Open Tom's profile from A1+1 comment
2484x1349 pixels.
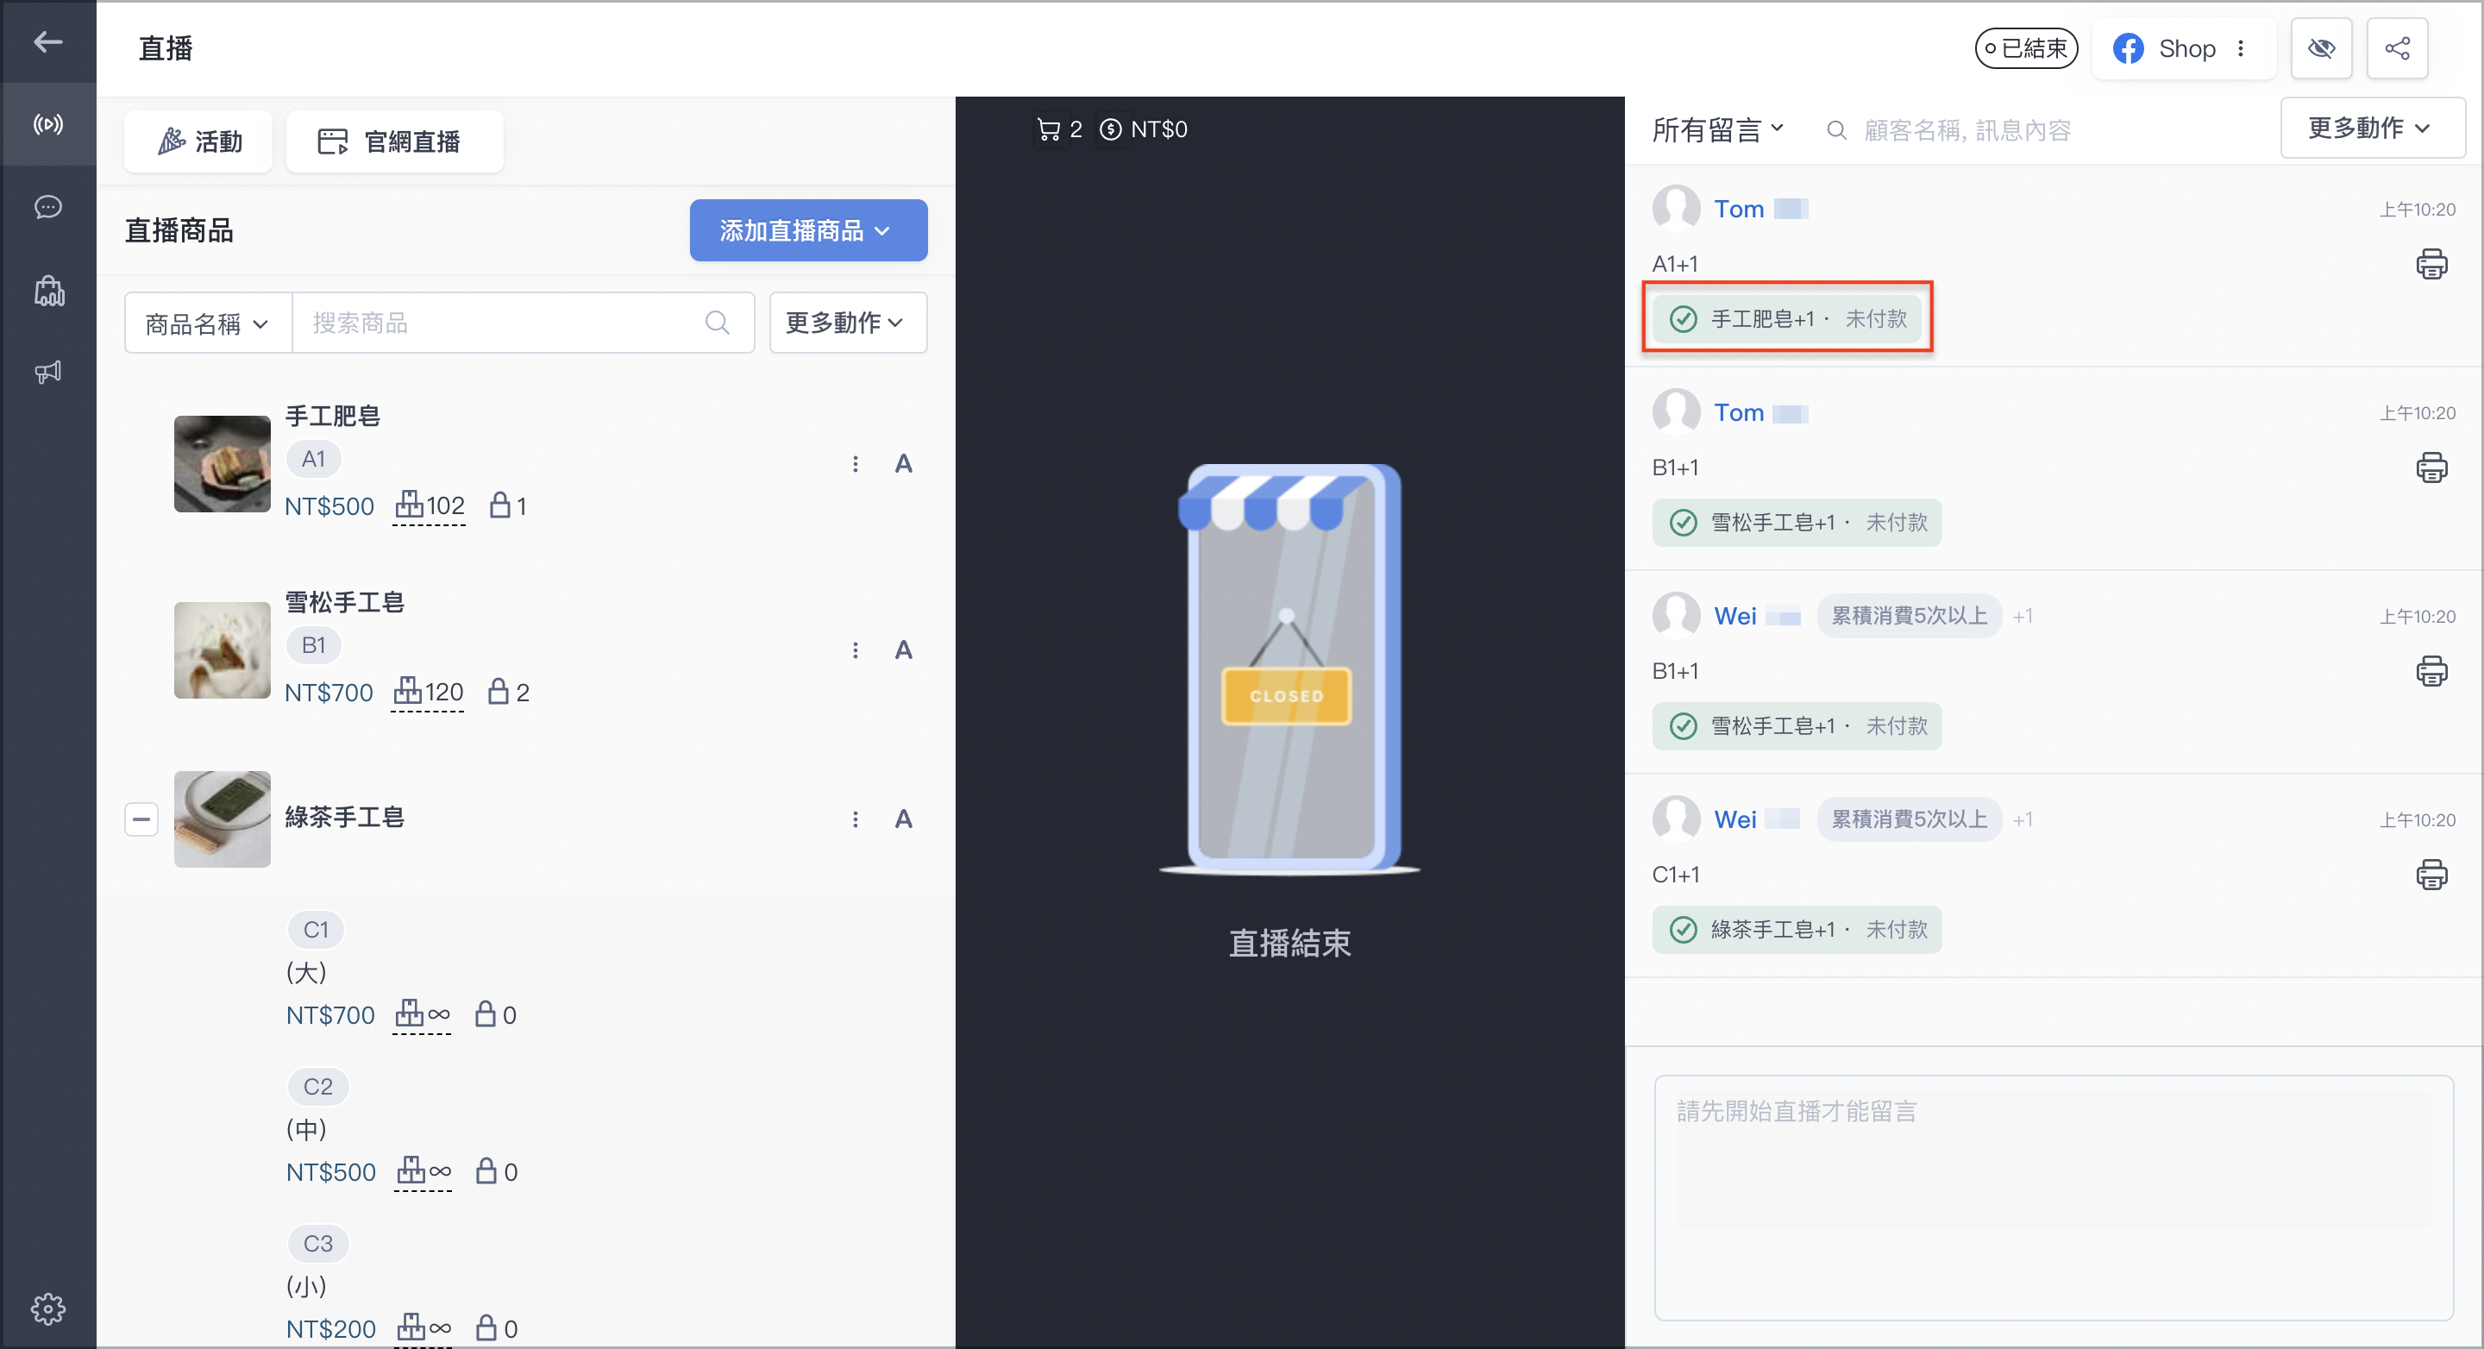point(1738,208)
